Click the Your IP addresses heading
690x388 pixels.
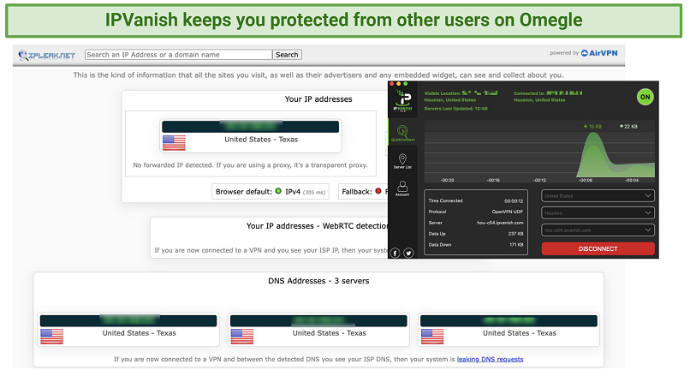(318, 99)
